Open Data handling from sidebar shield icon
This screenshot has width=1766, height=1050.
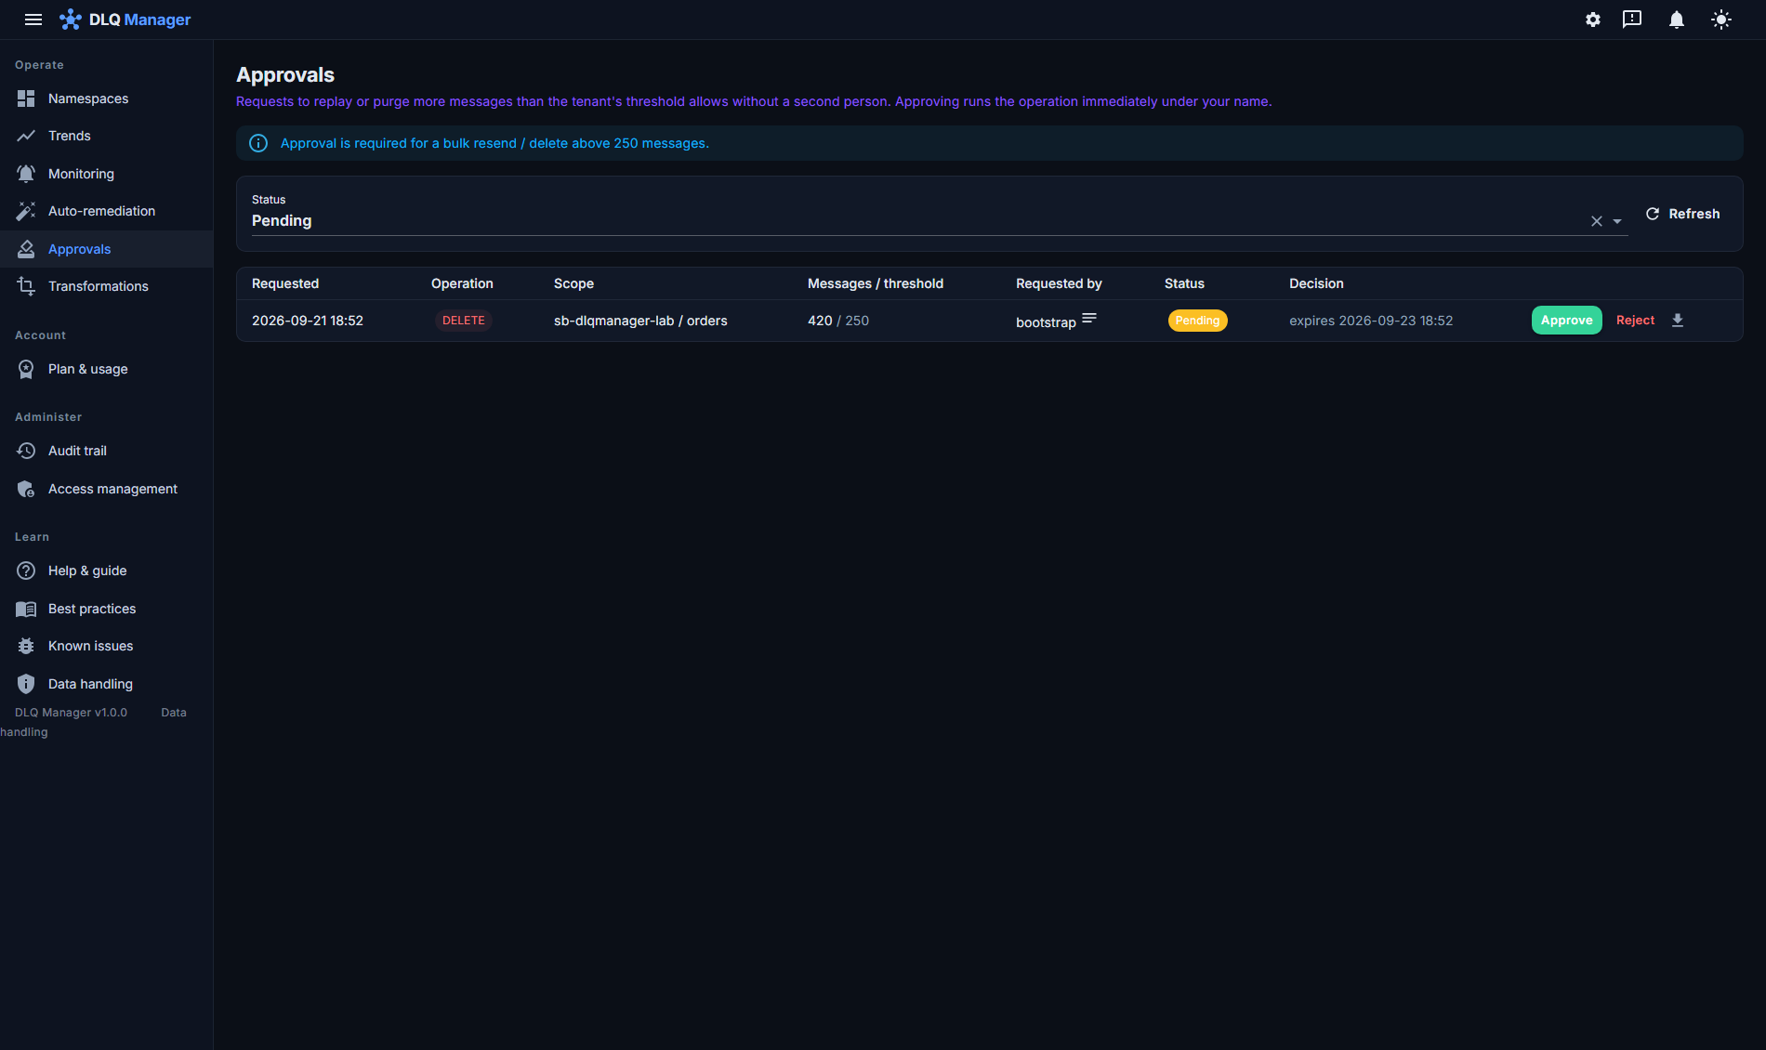point(107,684)
